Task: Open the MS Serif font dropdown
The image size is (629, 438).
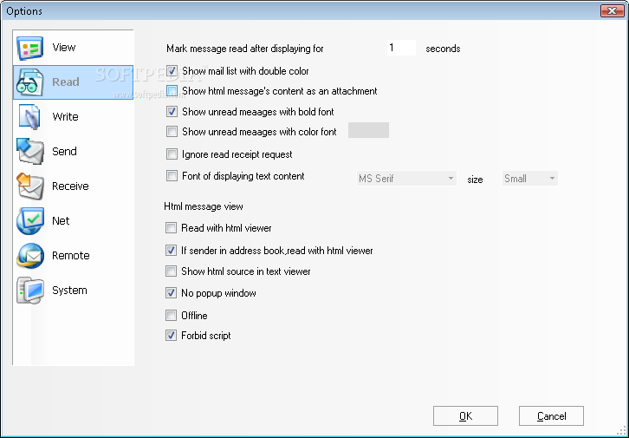Action: (x=406, y=179)
